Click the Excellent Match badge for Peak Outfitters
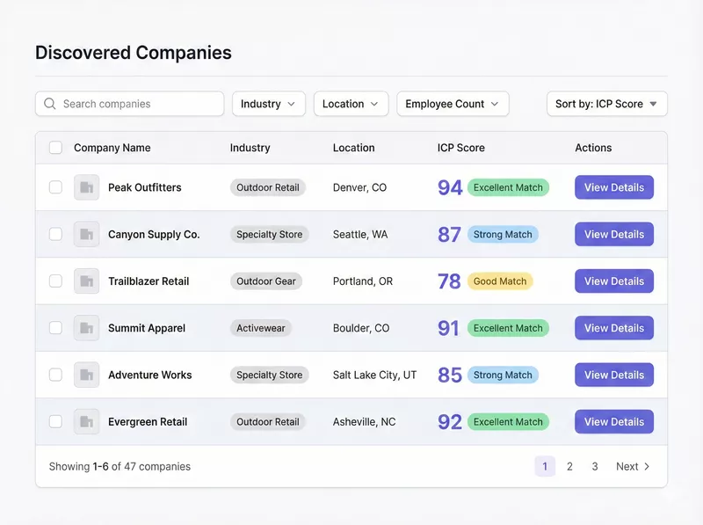 coord(508,187)
